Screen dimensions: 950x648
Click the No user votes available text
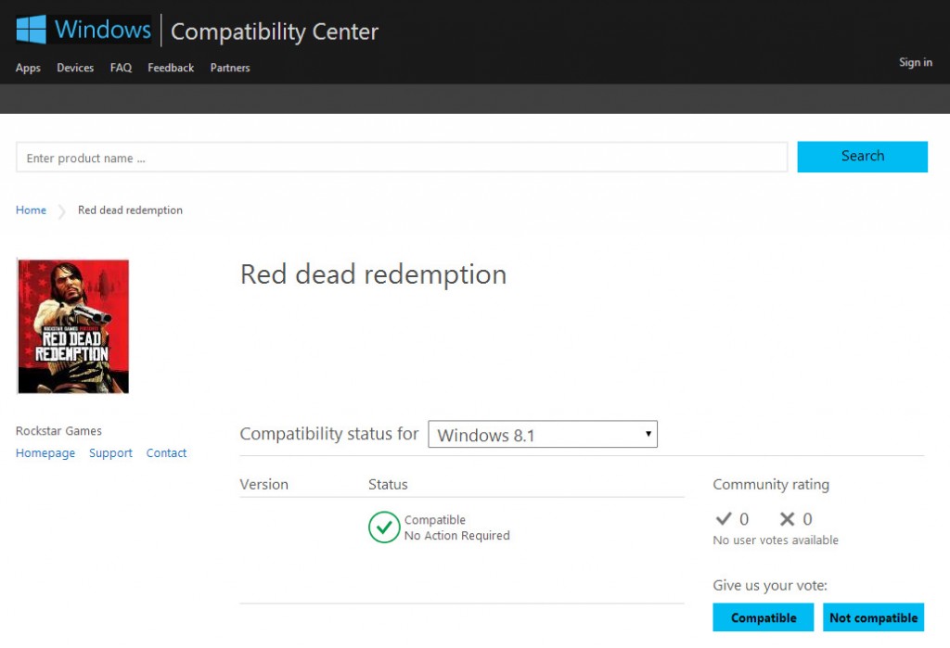click(776, 540)
